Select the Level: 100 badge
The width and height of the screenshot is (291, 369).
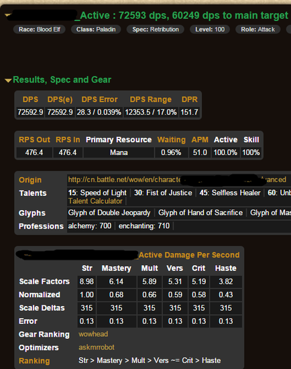(x=210, y=29)
